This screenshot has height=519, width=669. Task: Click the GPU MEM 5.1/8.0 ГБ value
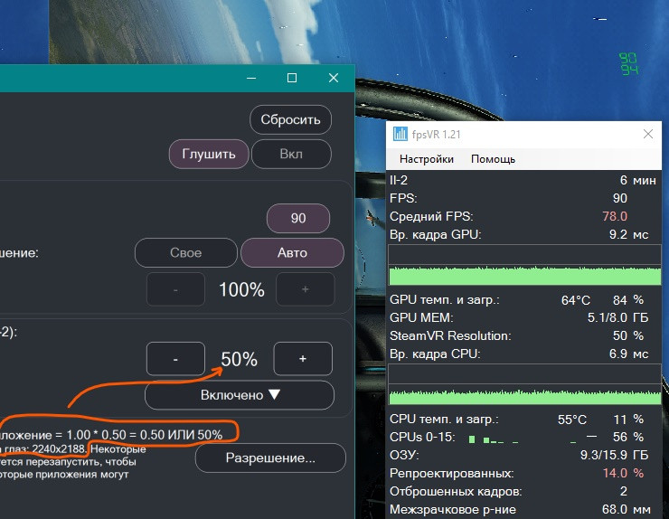(617, 318)
